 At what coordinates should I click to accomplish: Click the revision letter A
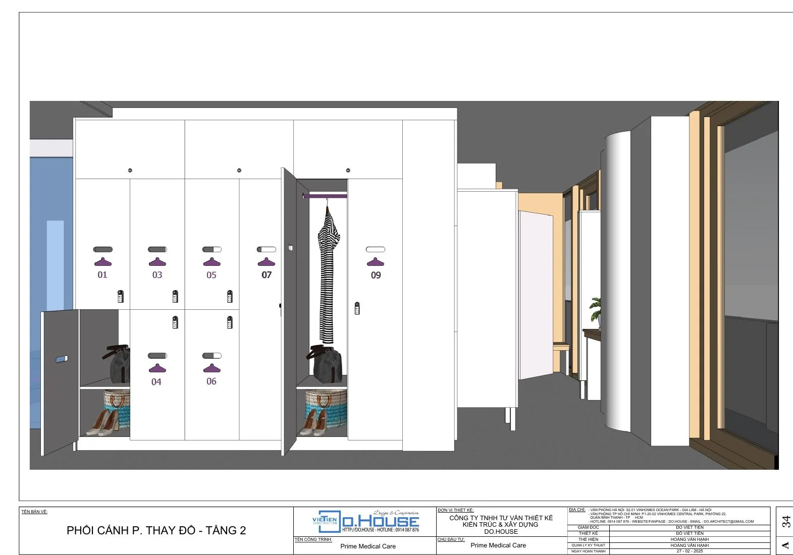pos(785,545)
